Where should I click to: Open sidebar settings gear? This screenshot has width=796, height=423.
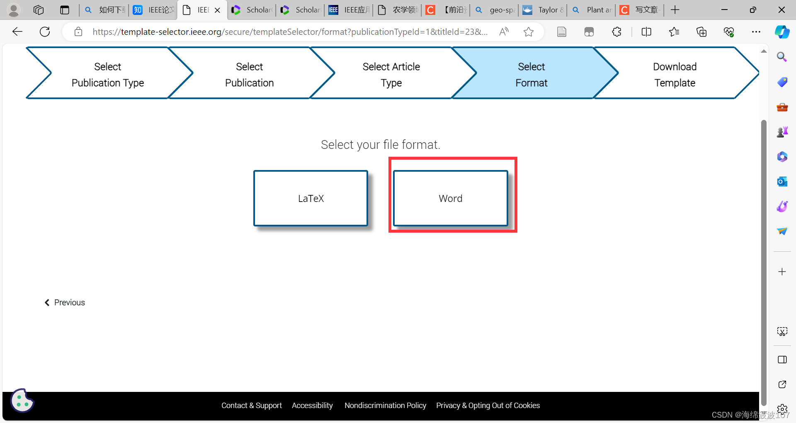(782, 409)
